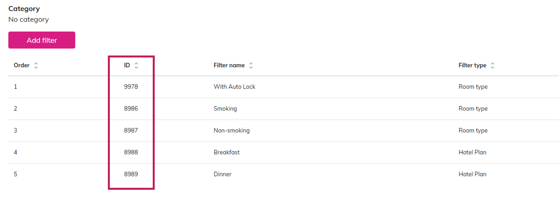Select the Smoking filter row
Viewport: 559px width, 200px height.
coord(225,109)
